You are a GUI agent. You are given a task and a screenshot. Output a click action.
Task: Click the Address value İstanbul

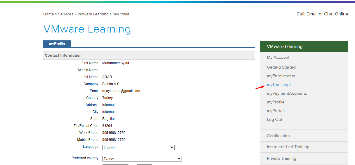click(x=108, y=105)
